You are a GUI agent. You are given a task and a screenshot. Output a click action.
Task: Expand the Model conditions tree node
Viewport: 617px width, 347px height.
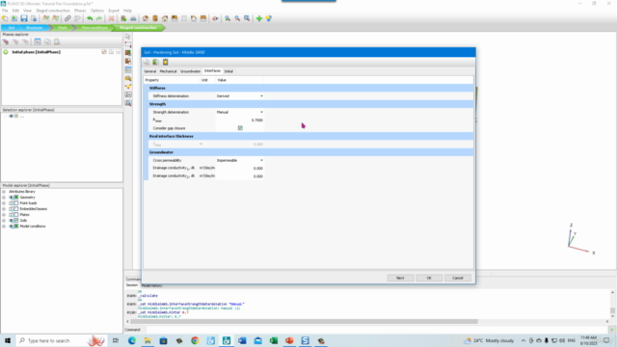[x=4, y=227]
